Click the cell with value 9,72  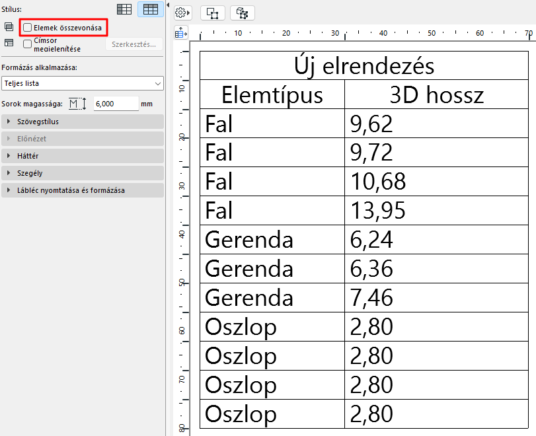point(436,153)
